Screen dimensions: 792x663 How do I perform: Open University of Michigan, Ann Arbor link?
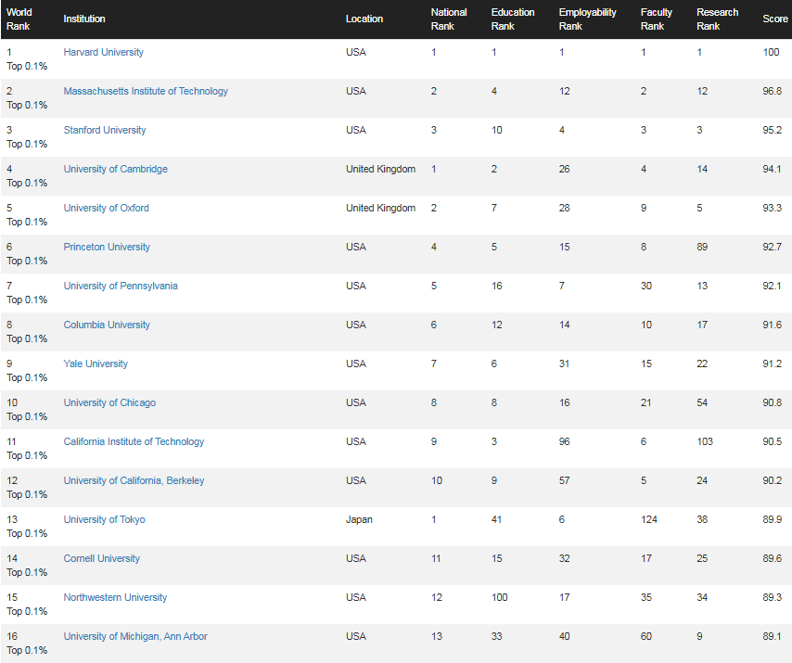coord(135,636)
